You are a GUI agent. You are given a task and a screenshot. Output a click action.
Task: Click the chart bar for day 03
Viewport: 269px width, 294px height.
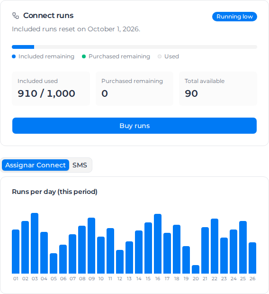pyautogui.click(x=35, y=243)
